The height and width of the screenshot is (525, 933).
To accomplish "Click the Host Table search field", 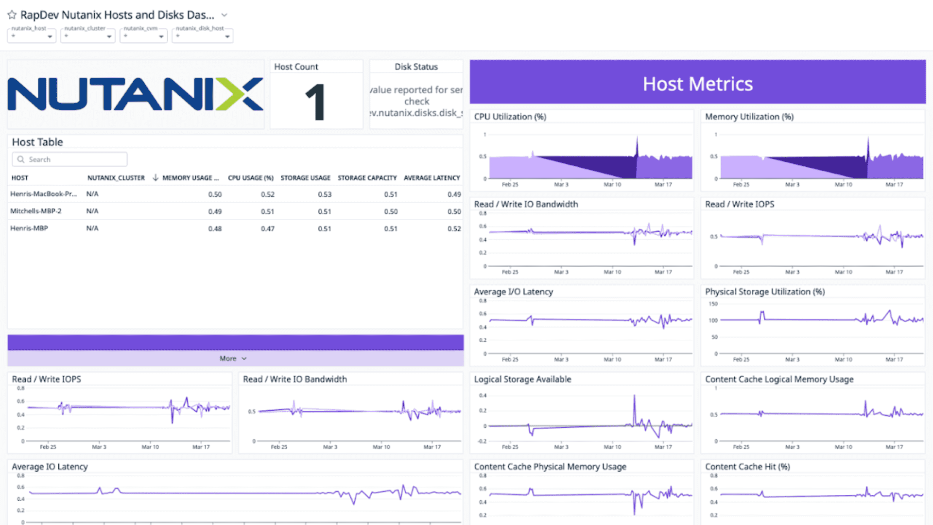I will click(70, 159).
